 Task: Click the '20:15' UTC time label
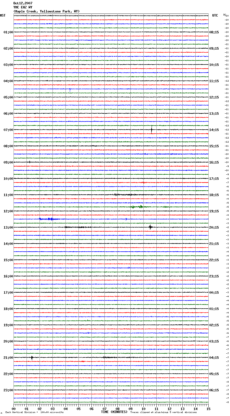pos(214,228)
